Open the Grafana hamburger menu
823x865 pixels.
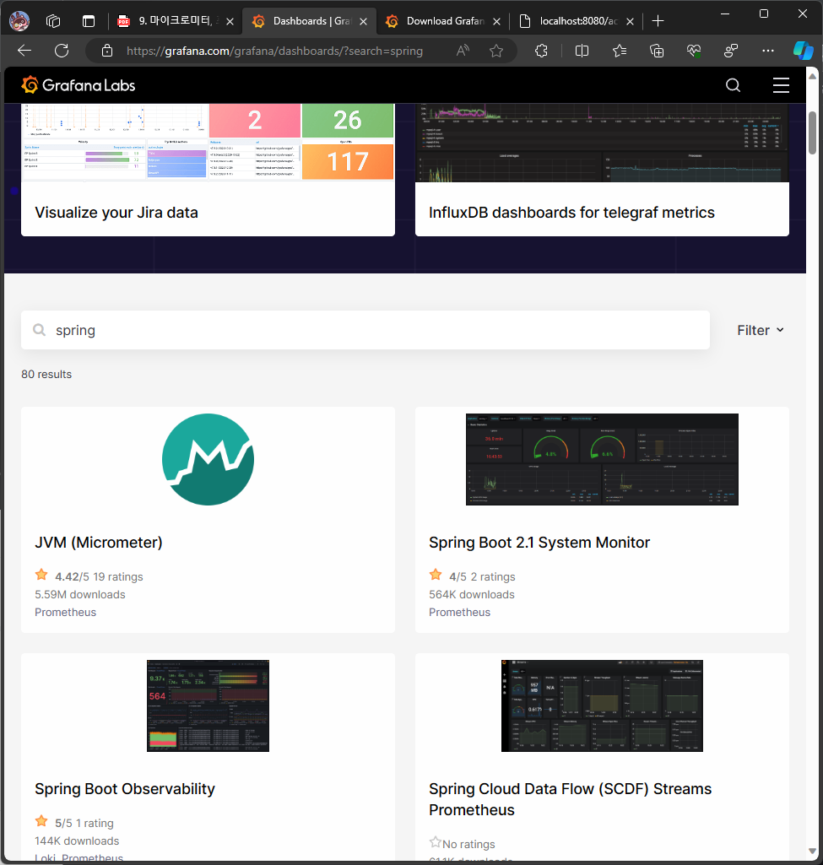[781, 85]
